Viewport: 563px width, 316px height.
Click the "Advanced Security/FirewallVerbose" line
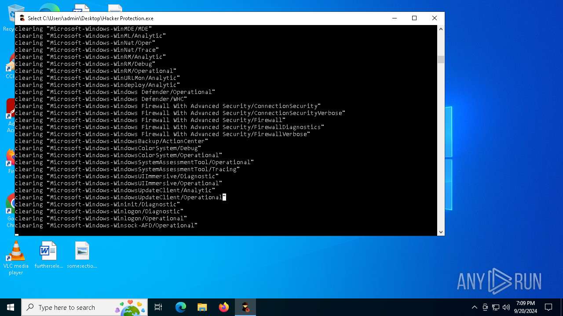(x=163, y=134)
